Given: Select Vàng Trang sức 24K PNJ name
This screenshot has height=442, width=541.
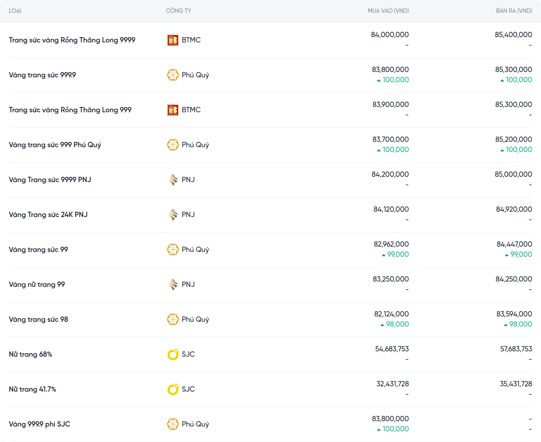Looking at the screenshot, I should point(48,215).
